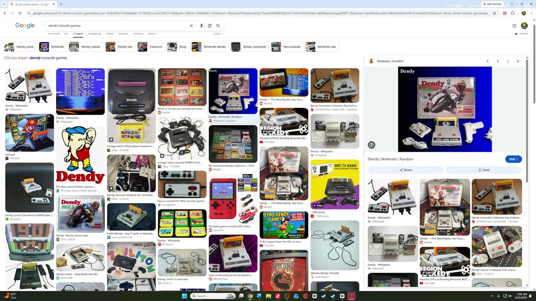Click the Google logo

[x=25, y=26]
